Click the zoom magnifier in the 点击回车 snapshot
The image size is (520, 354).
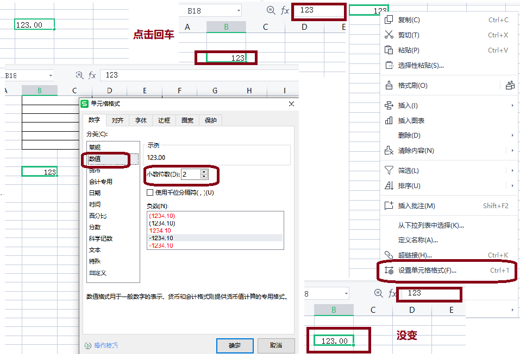[x=271, y=11]
